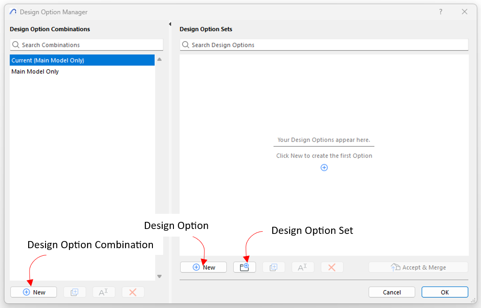Focus the Search Design Options field

click(x=324, y=45)
